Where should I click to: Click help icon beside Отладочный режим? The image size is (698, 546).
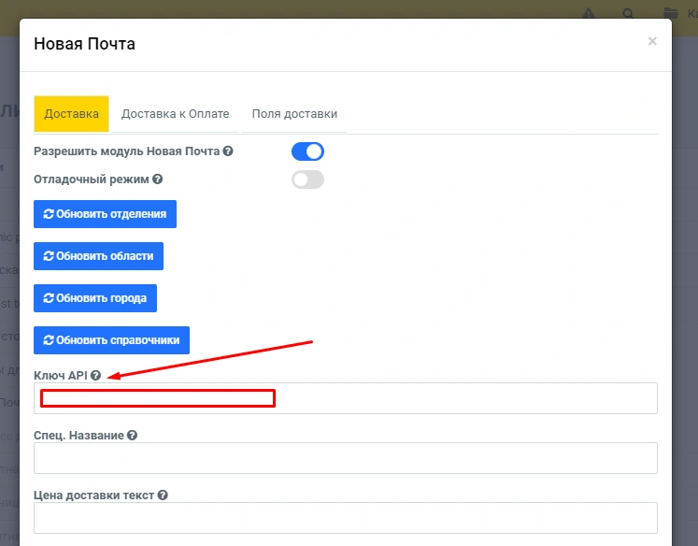pyautogui.click(x=158, y=180)
